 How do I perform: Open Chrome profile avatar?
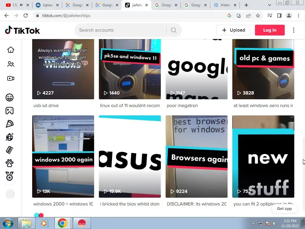tap(289, 16)
